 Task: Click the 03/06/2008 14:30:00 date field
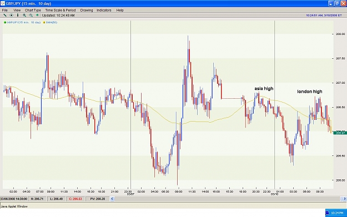(x=14, y=199)
